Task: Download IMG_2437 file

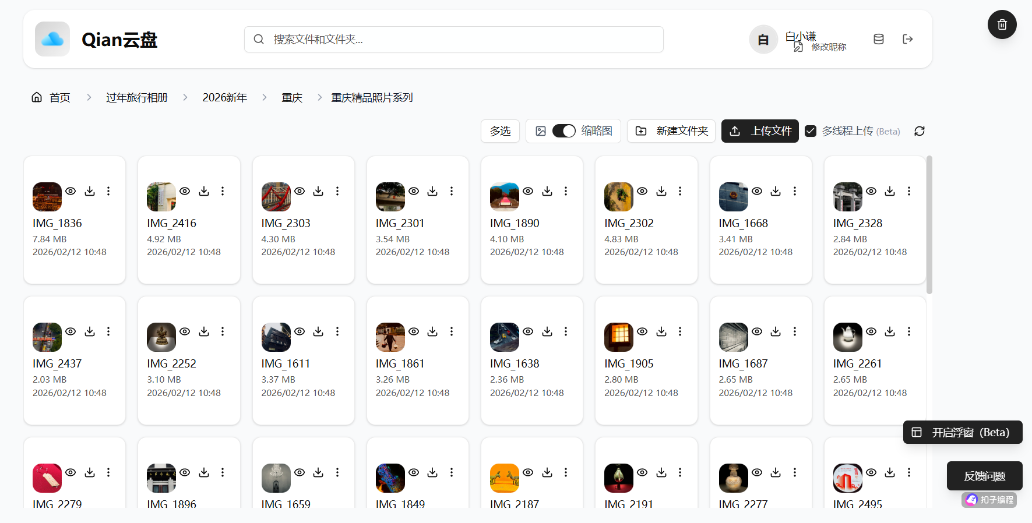Action: (x=90, y=331)
